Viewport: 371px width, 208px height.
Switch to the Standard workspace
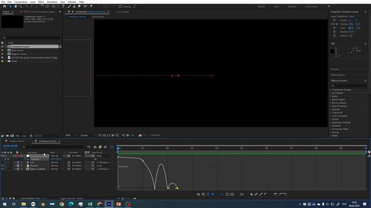point(292,6)
